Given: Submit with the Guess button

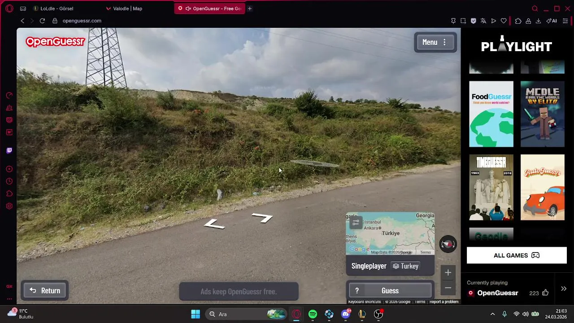Looking at the screenshot, I should tap(390, 291).
